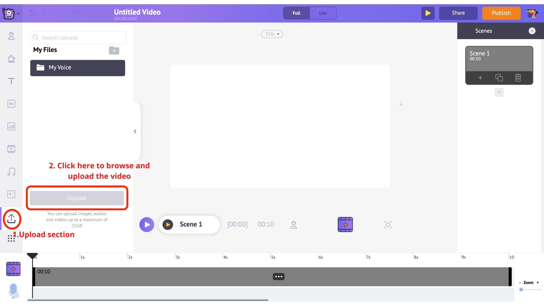The image size is (544, 306).
Task: Open the Background tool panel
Action: 11,104
